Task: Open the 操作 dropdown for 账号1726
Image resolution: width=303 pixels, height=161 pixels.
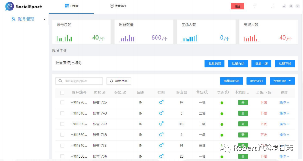Action: tap(284, 102)
